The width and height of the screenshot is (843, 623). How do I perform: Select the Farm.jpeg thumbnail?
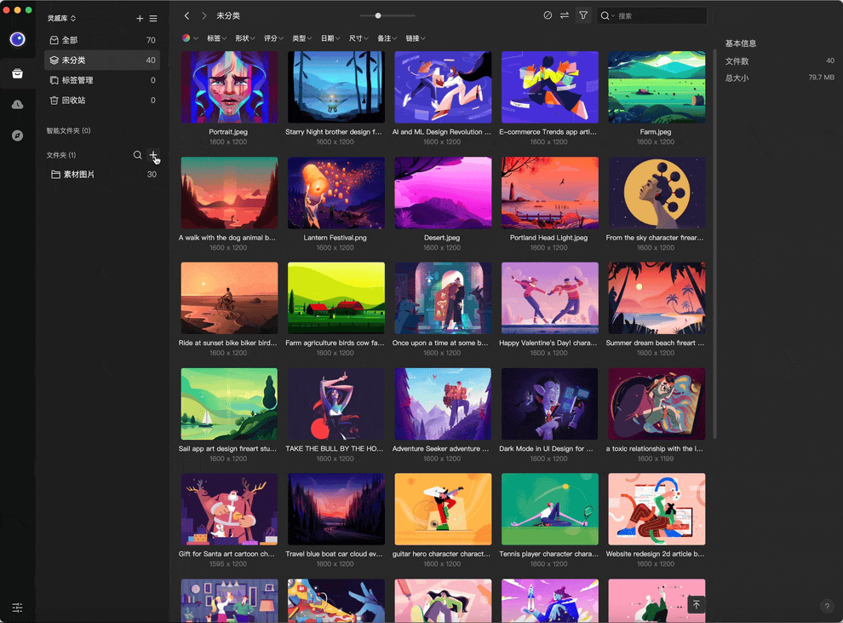[657, 87]
